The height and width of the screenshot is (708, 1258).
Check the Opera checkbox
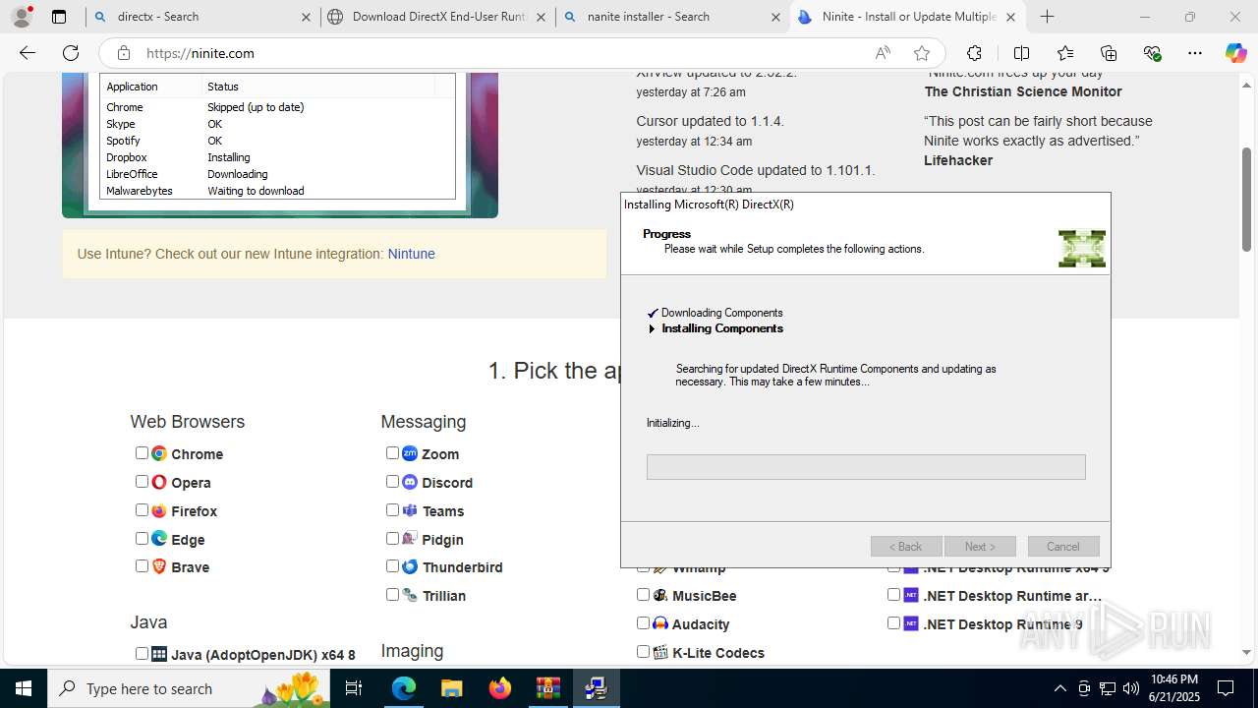pos(142,482)
